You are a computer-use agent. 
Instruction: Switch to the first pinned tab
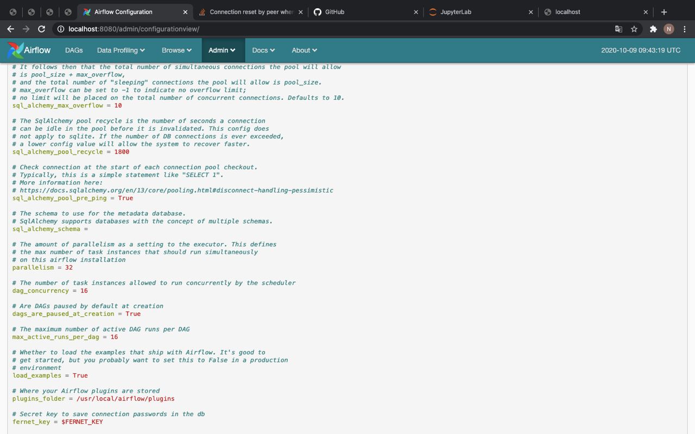point(13,12)
